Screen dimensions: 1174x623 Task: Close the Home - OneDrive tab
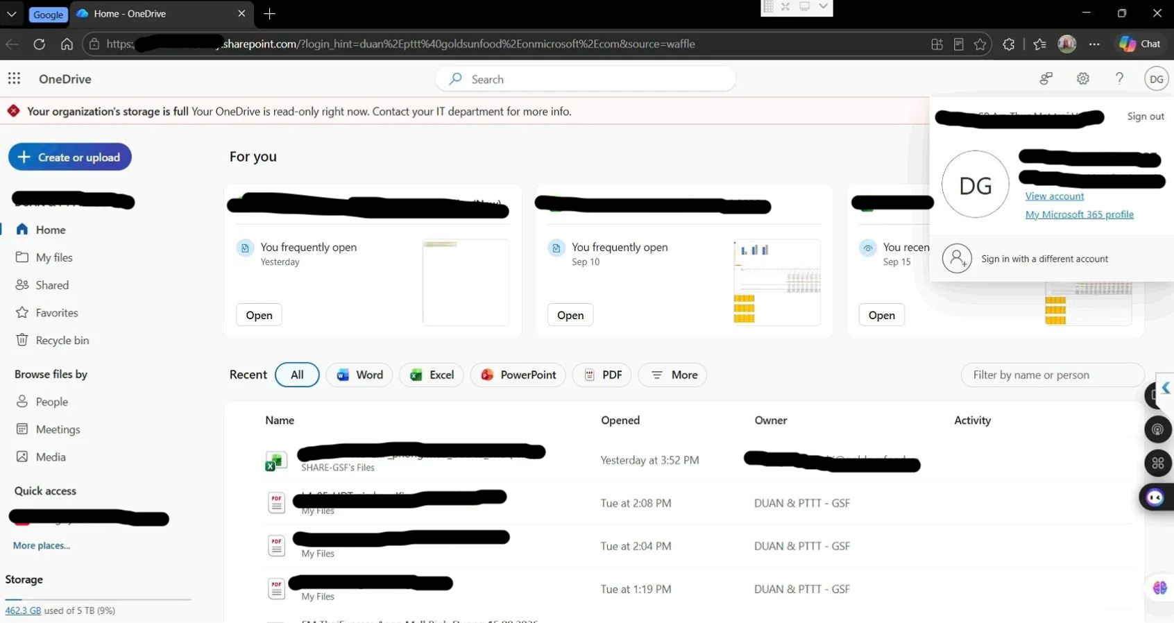click(241, 14)
